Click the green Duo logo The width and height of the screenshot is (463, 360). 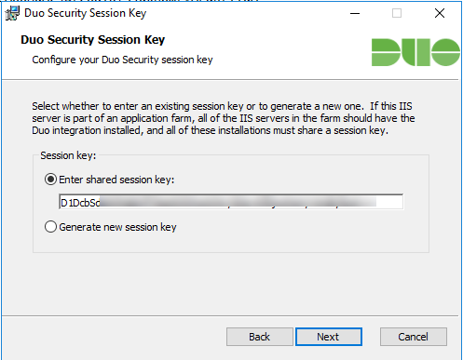click(415, 52)
